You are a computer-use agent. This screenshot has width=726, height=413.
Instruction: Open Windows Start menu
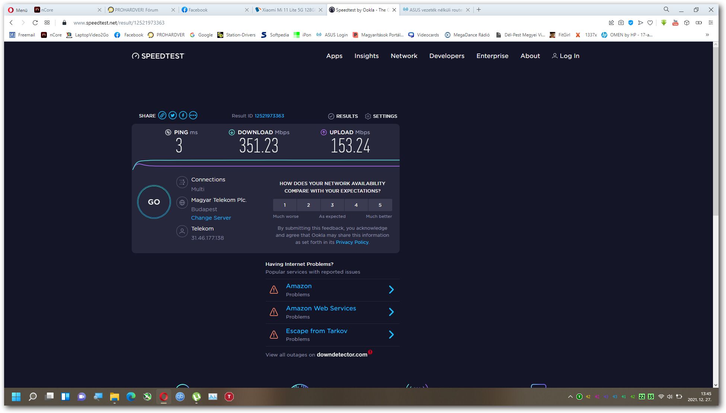16,397
